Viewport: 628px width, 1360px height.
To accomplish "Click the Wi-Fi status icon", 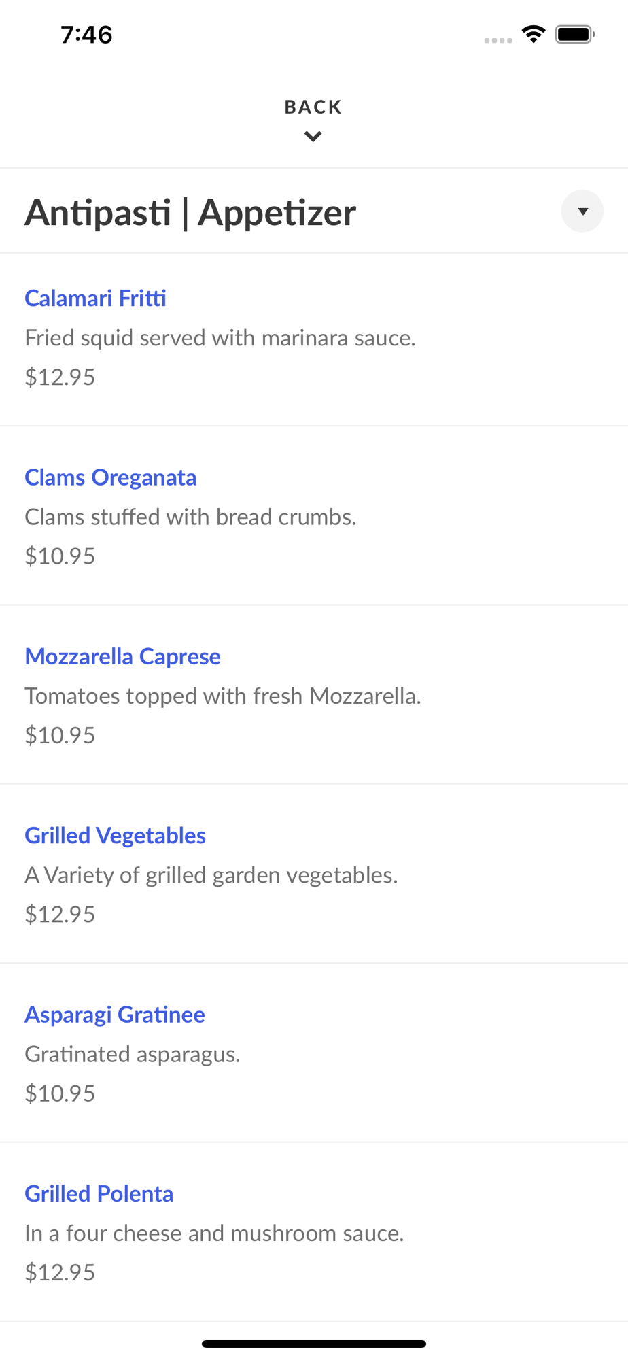I will point(534,34).
